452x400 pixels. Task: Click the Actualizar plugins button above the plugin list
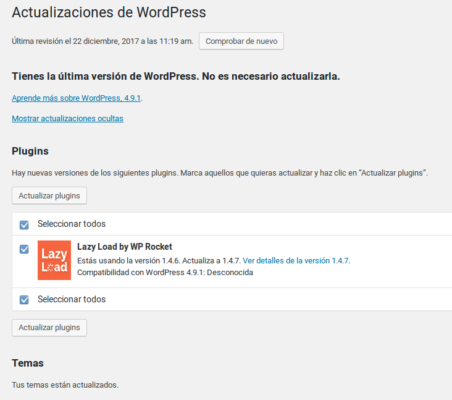49,195
